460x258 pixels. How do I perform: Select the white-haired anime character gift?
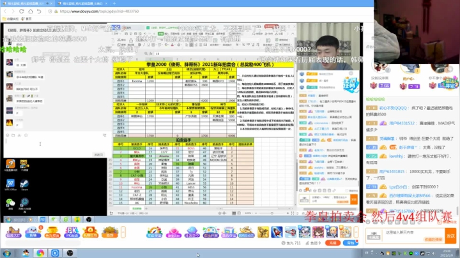pyautogui.click(x=304, y=232)
